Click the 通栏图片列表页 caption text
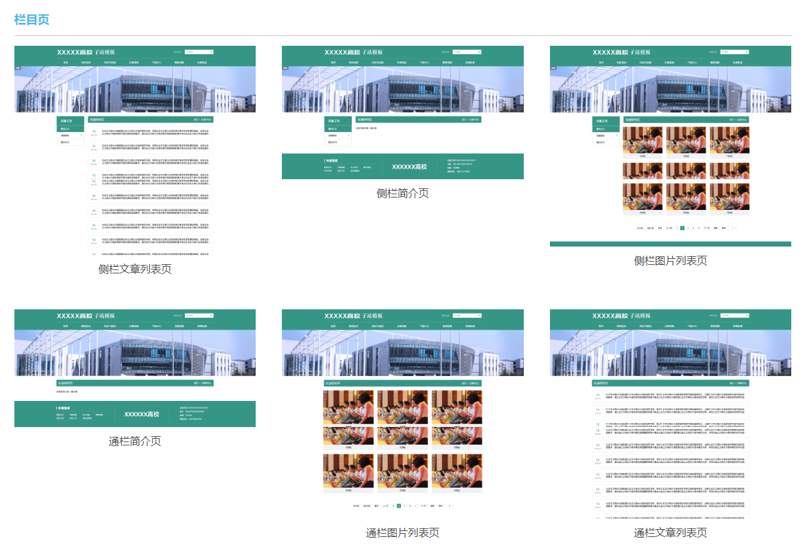This screenshot has height=552, width=805. pos(402,533)
